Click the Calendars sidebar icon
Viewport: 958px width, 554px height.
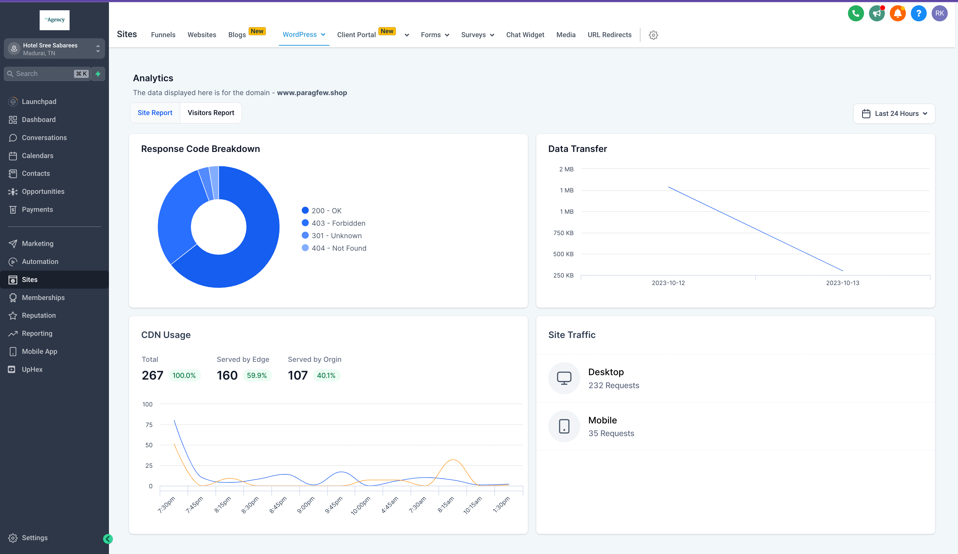tap(13, 156)
